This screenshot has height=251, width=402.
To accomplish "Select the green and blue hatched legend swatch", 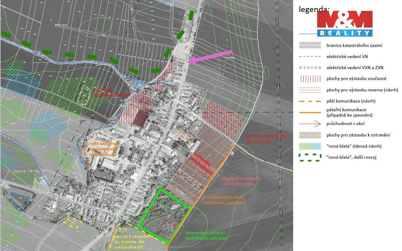I will click(x=310, y=146).
